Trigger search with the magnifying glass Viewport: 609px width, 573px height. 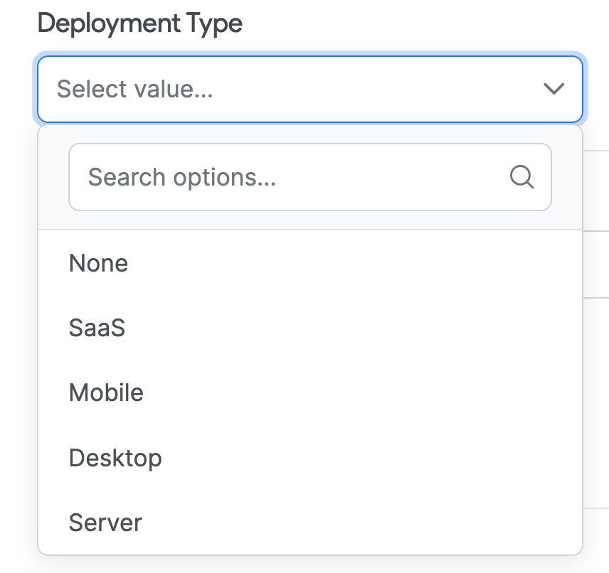(x=523, y=177)
